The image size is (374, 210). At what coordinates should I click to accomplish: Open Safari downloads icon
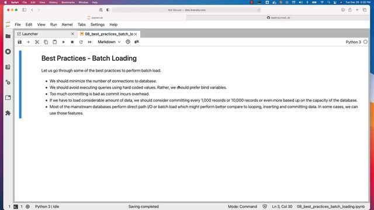(343, 10)
